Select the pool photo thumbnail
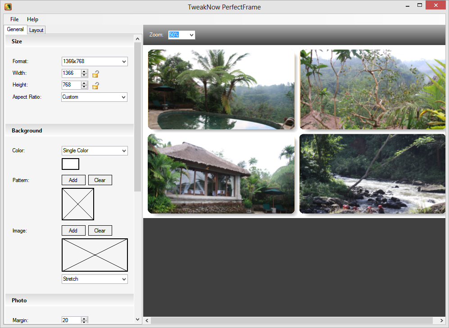 pos(221,89)
